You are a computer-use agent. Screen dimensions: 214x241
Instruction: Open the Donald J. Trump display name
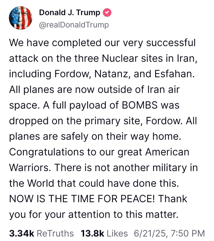click(69, 13)
